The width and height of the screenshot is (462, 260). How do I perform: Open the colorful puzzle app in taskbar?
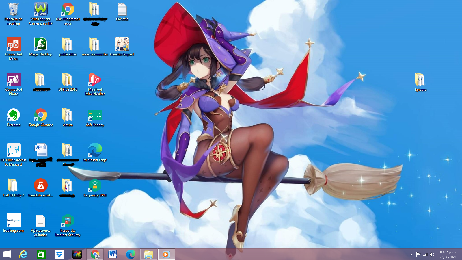click(x=77, y=254)
